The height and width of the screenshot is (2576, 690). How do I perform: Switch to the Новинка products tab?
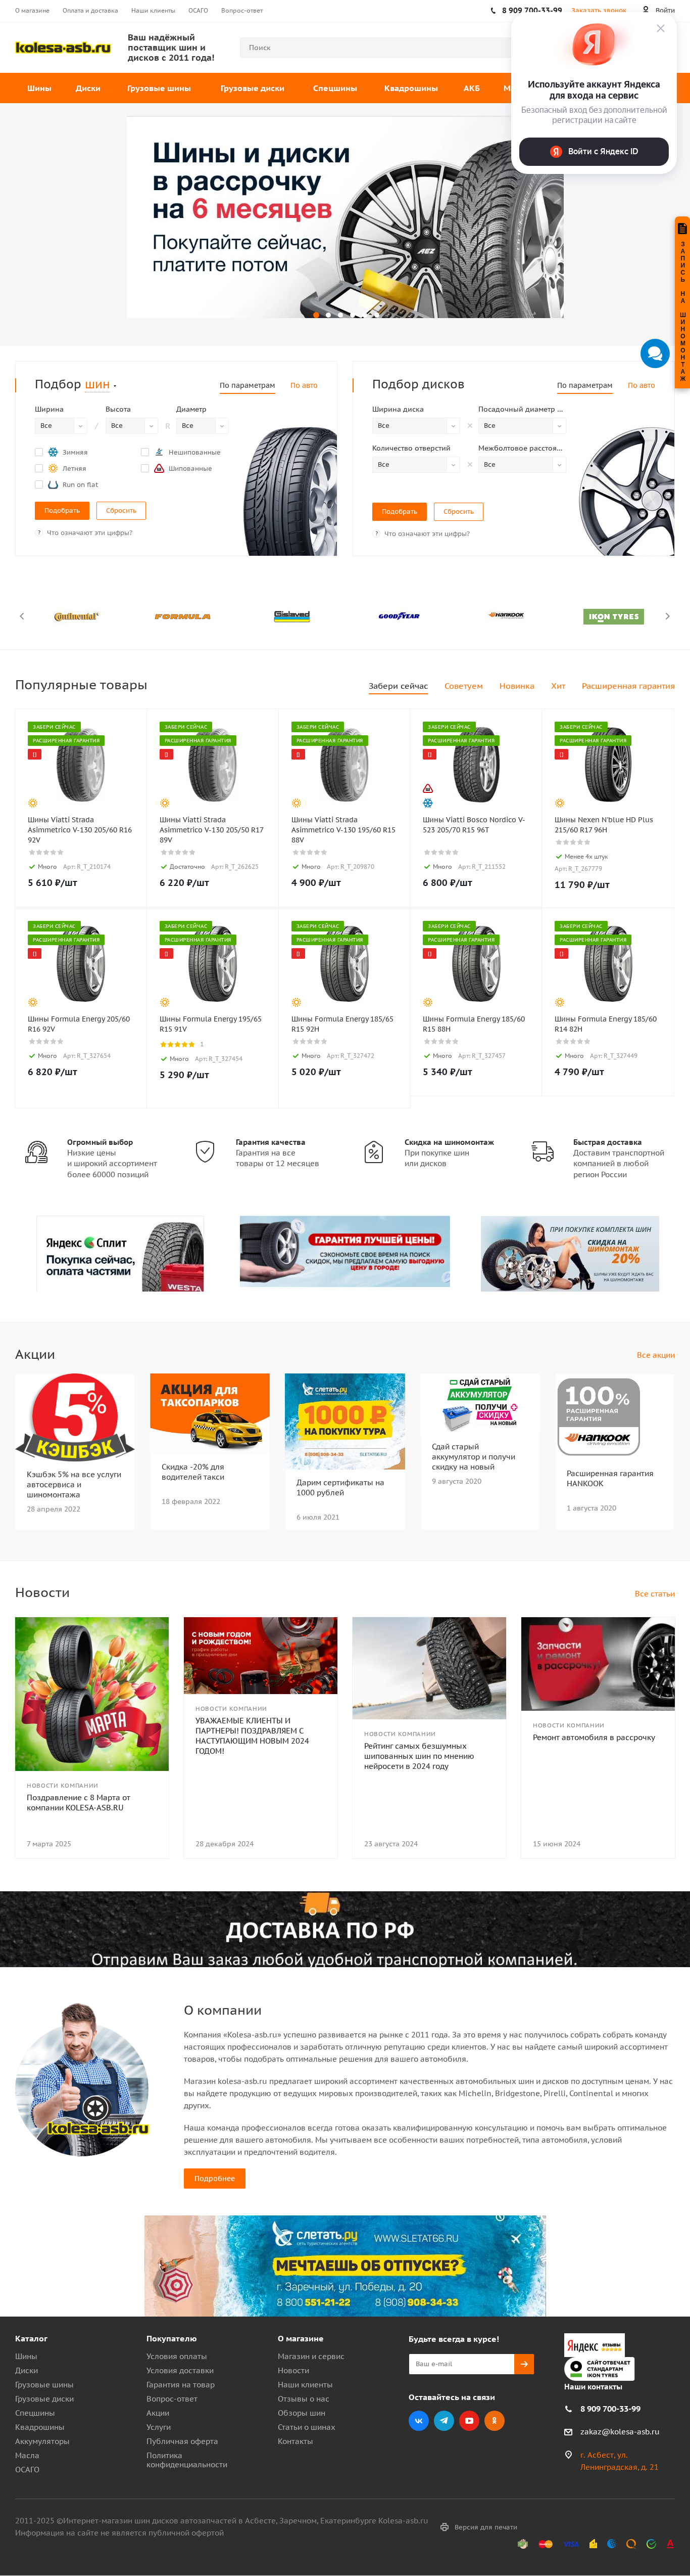(x=516, y=686)
